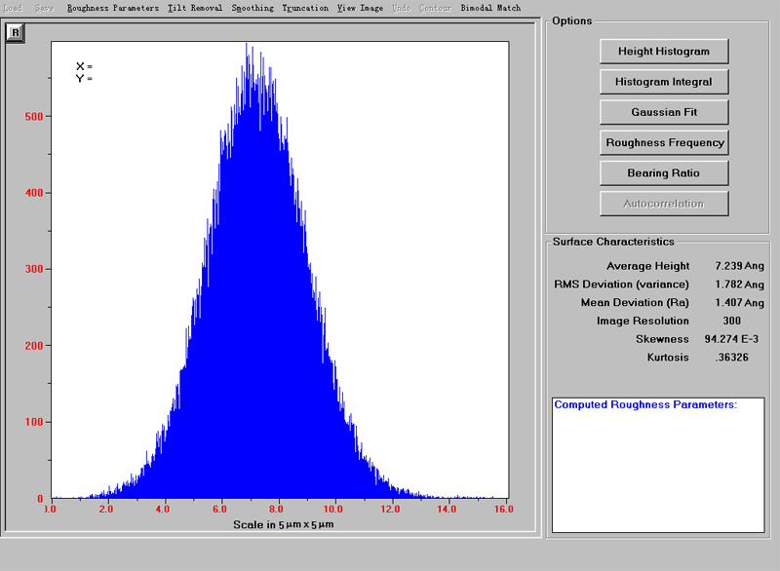The width and height of the screenshot is (780, 571).
Task: Open the Truncation menu
Action: tap(305, 8)
